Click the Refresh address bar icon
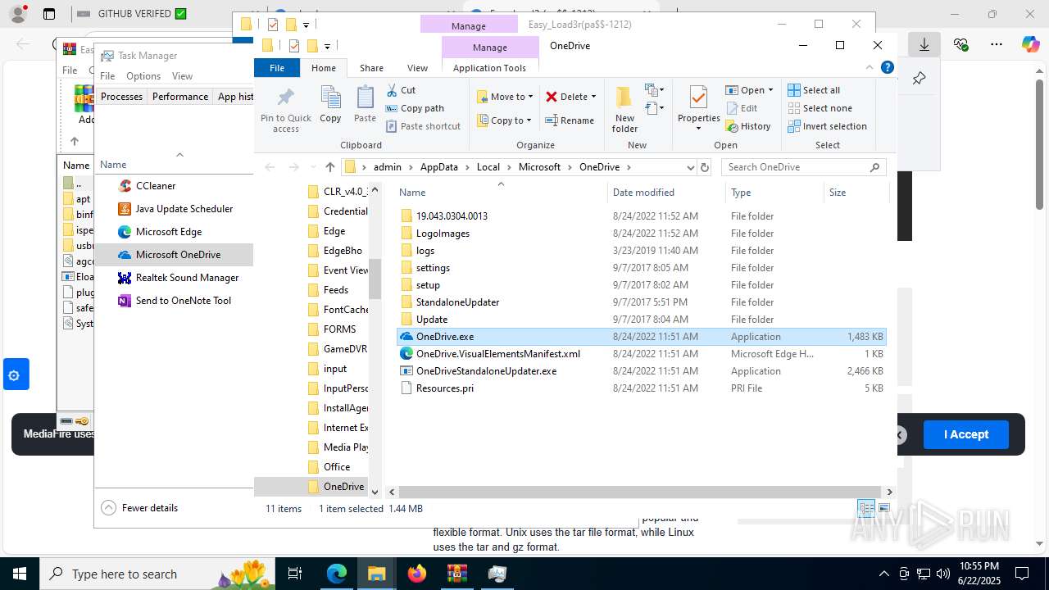Image resolution: width=1049 pixels, height=590 pixels. coord(704,167)
